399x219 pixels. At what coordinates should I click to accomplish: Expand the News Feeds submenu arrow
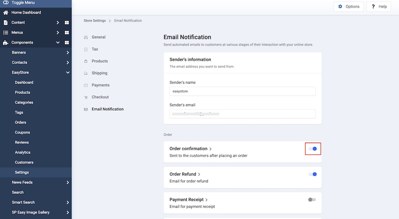[68, 182]
